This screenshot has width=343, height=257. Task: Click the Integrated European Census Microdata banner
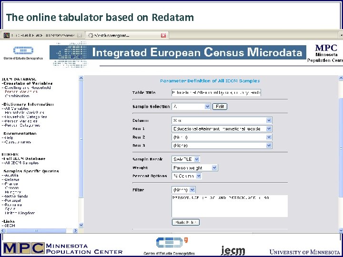pos(178,52)
